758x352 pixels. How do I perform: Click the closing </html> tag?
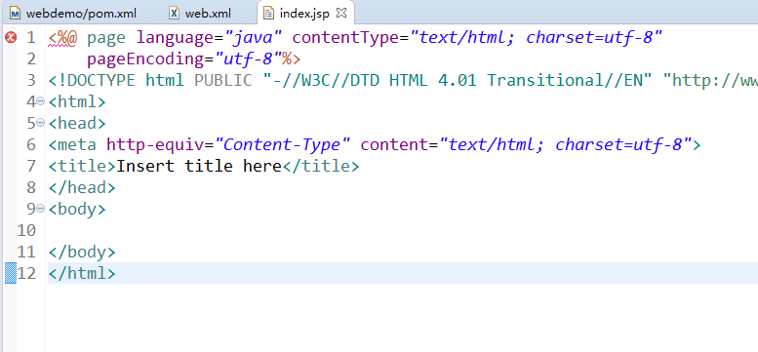pos(82,273)
